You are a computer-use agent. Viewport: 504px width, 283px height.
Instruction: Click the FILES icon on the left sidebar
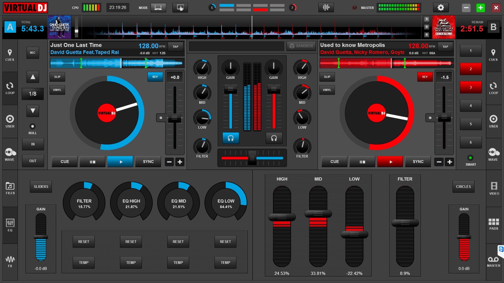click(x=9, y=187)
